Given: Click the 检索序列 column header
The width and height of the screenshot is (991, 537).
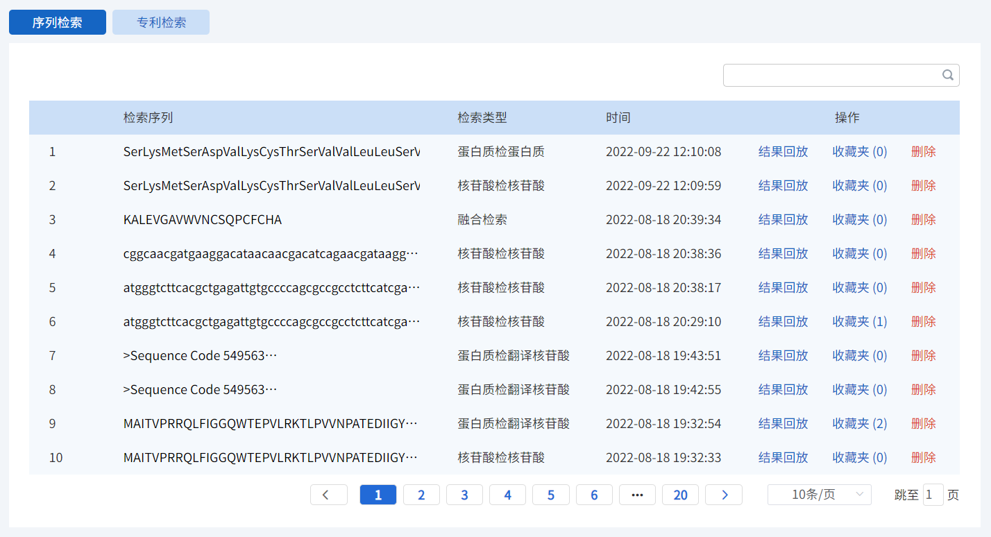Looking at the screenshot, I should pyautogui.click(x=148, y=117).
